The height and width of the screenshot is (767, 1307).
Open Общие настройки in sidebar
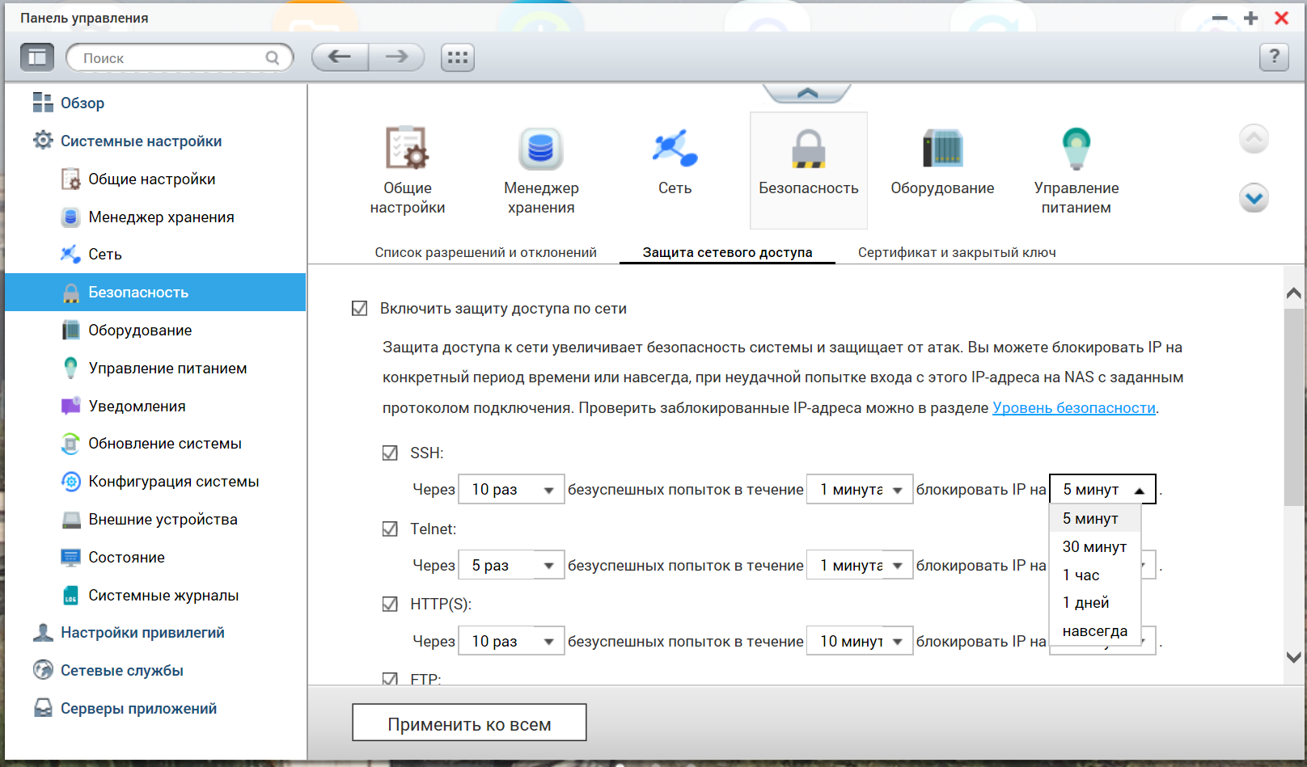coord(154,179)
